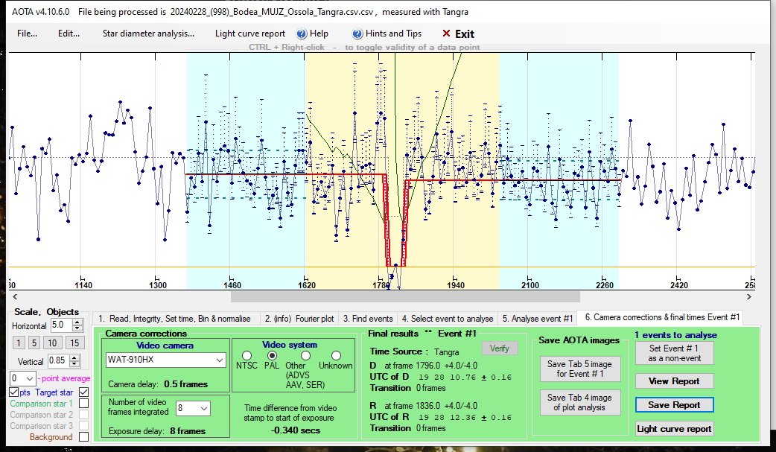Click the Light curve report button at bottom right

click(675, 429)
